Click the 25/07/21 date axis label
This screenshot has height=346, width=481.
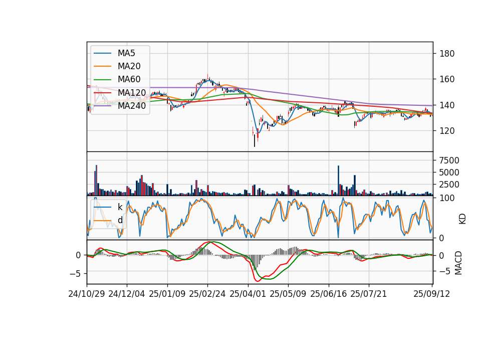pos(368,294)
